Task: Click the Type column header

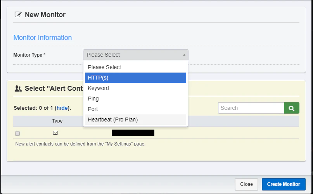Action: 57,121
